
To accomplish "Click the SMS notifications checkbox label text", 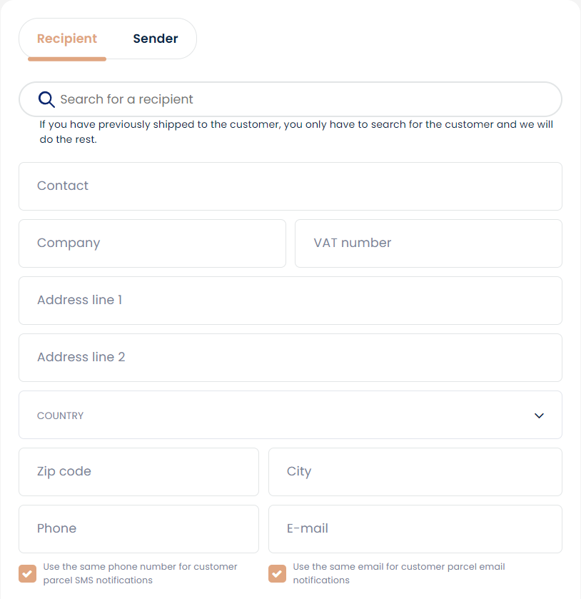I will [x=140, y=573].
